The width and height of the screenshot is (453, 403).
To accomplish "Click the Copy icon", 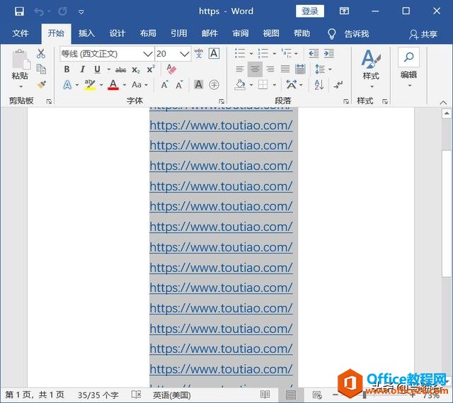I will coord(41,69).
